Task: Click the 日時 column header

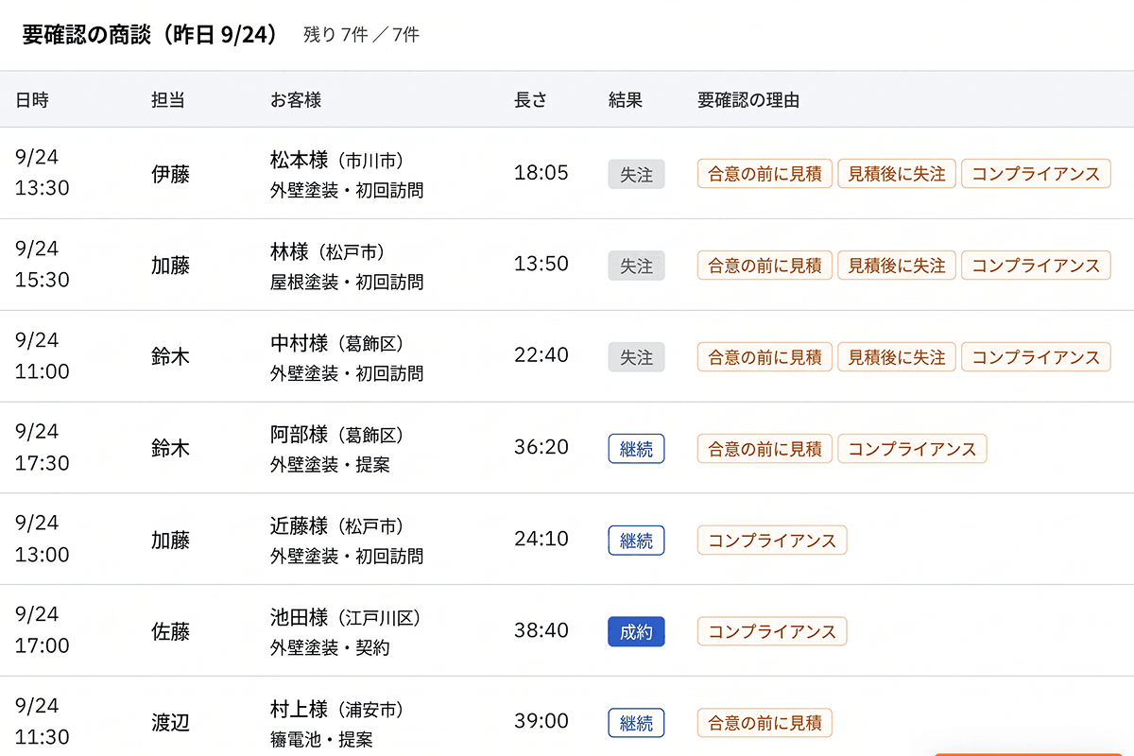Action: [x=32, y=99]
